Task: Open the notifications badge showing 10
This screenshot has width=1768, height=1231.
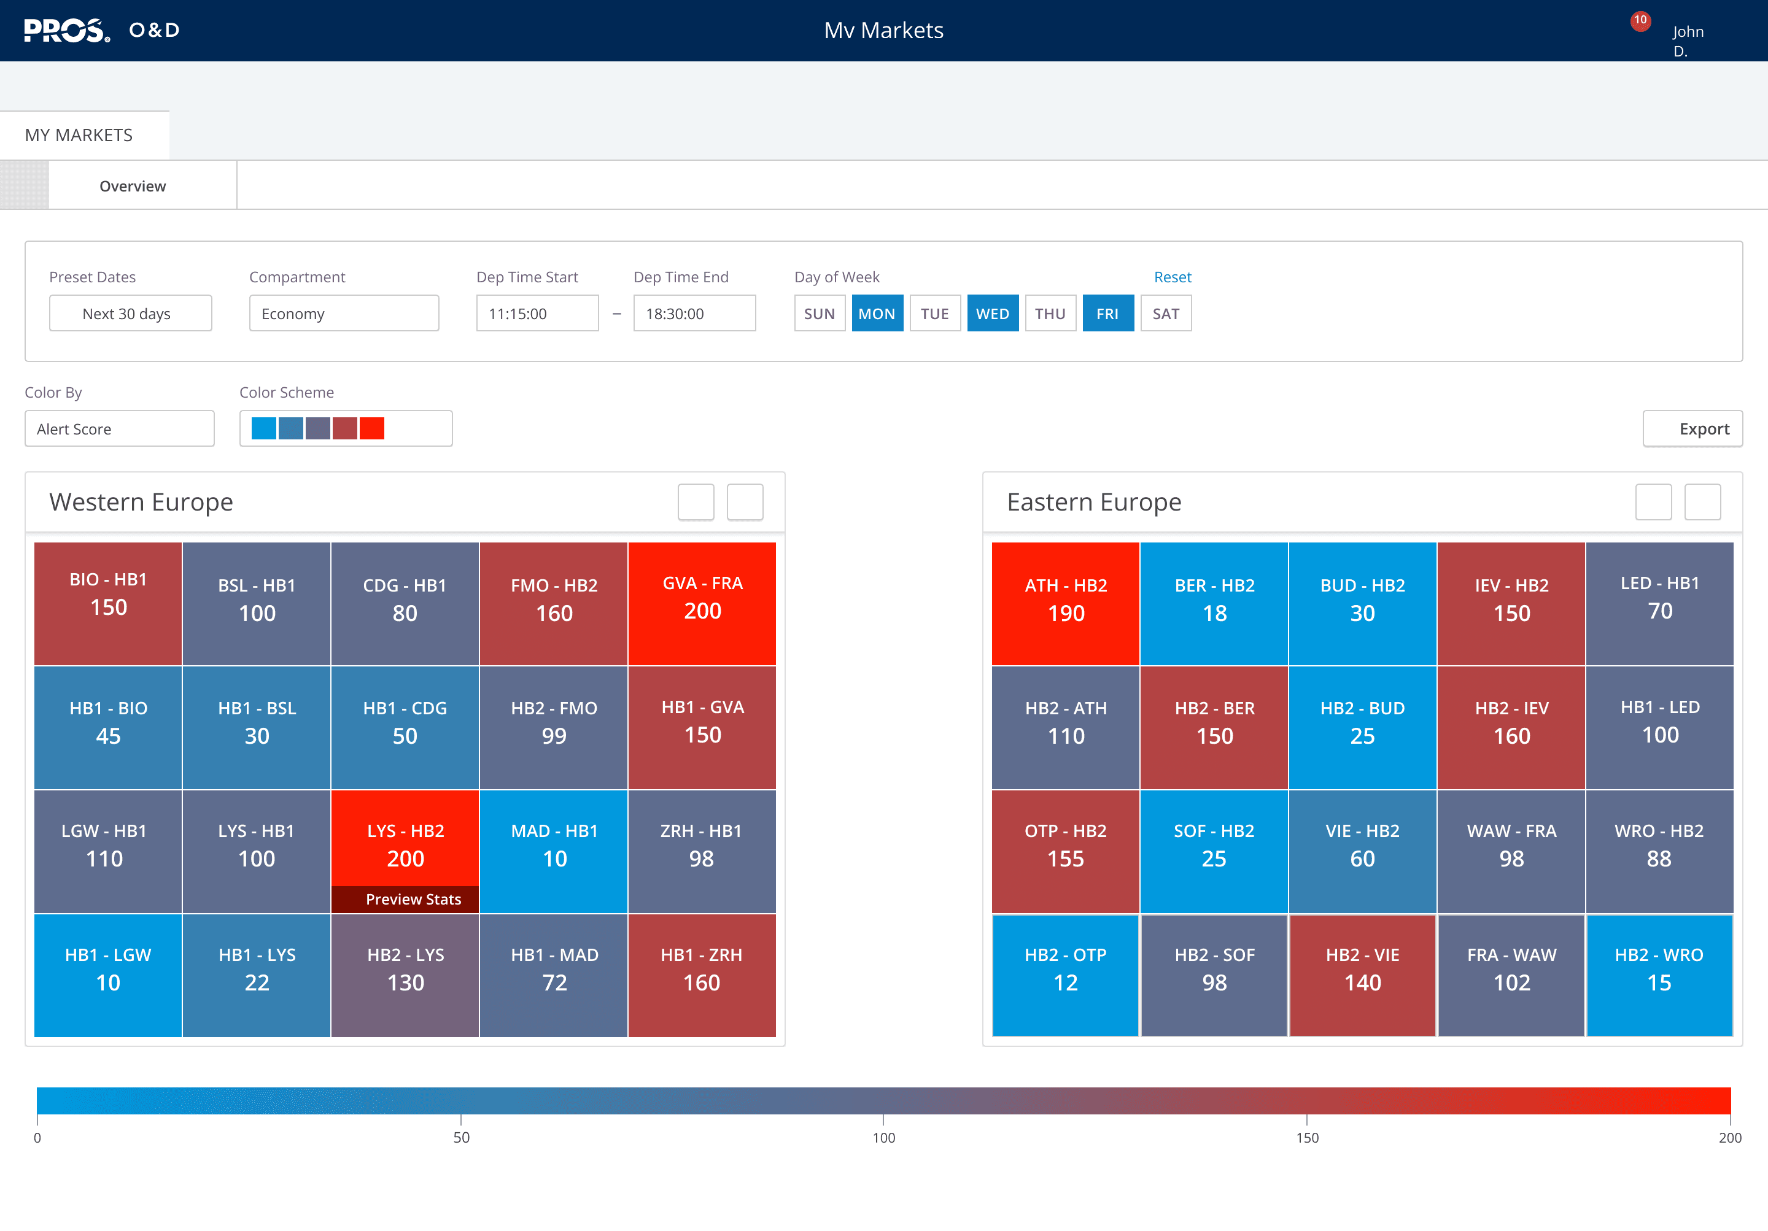Action: 1640,21
